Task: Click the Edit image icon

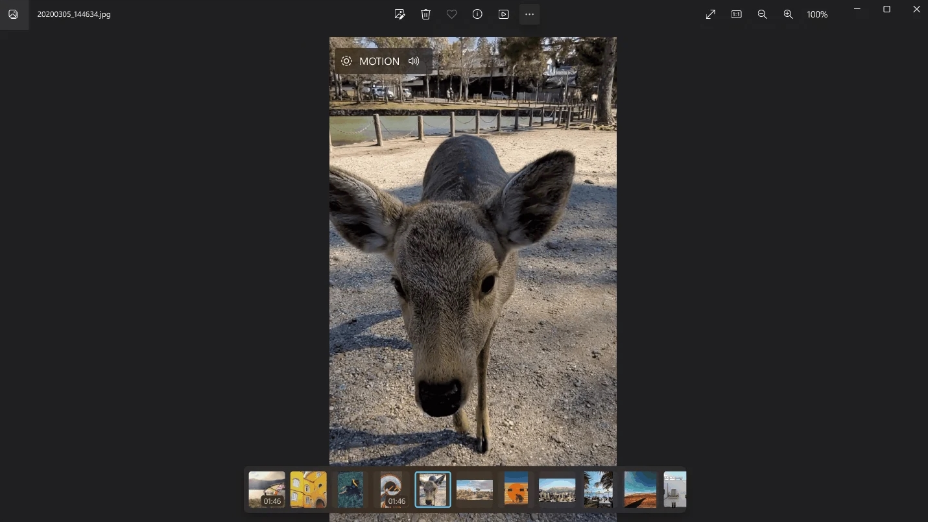Action: (399, 14)
